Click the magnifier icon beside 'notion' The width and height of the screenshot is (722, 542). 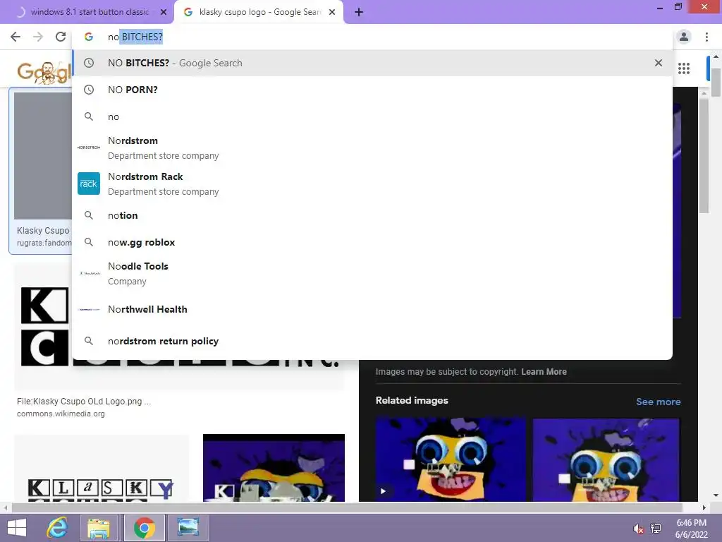(x=88, y=215)
